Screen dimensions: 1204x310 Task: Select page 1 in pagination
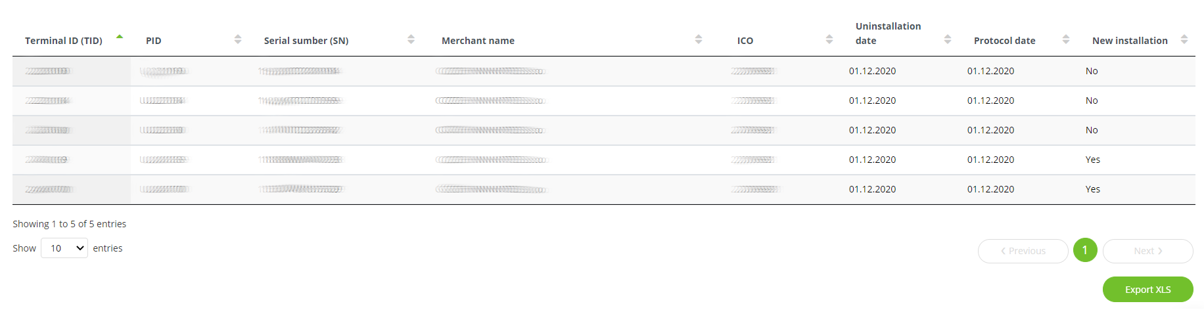(1085, 250)
